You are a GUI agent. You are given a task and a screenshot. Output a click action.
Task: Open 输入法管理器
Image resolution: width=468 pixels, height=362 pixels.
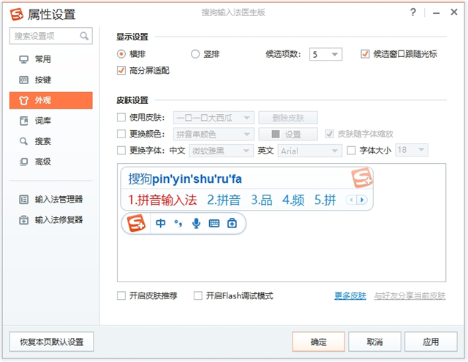point(50,199)
